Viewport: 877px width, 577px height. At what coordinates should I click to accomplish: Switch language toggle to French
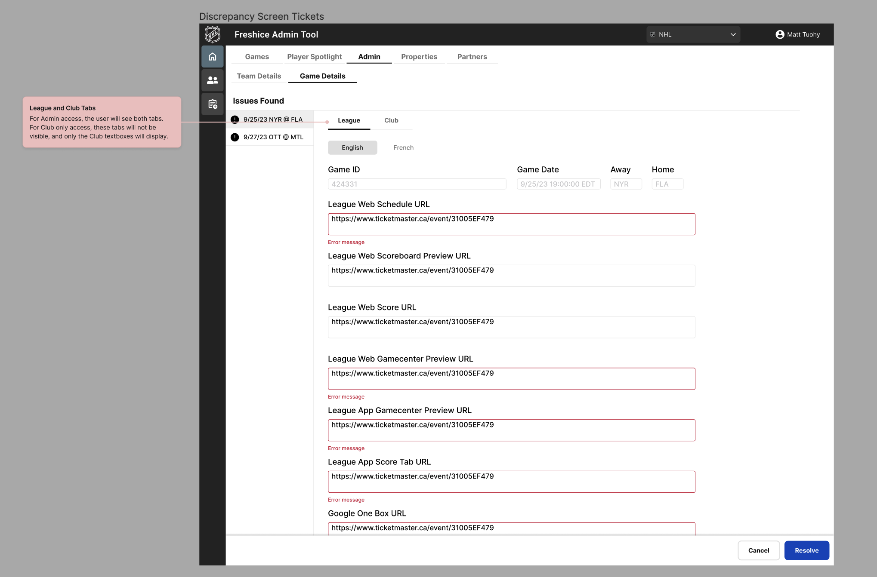coord(403,147)
